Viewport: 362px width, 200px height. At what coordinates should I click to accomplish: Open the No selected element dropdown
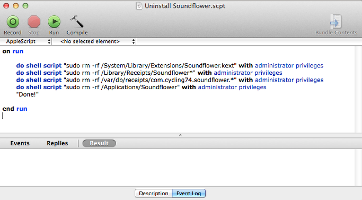[x=94, y=41]
